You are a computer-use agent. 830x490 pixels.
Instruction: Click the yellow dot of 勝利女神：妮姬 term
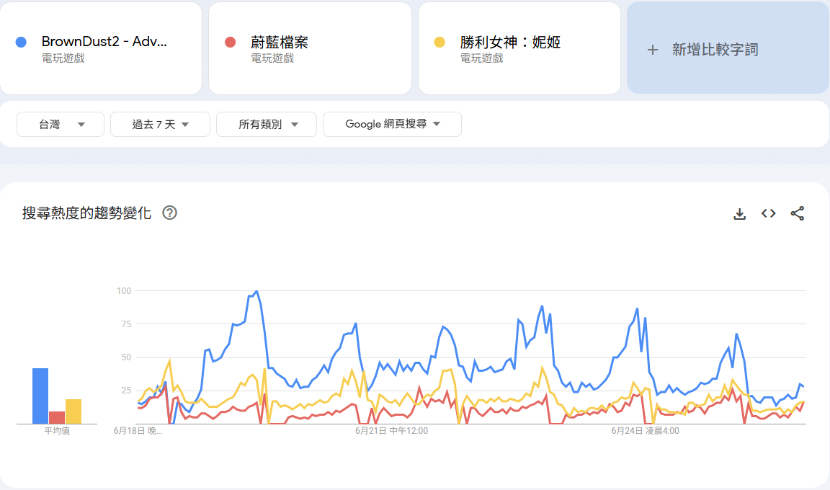tap(439, 43)
